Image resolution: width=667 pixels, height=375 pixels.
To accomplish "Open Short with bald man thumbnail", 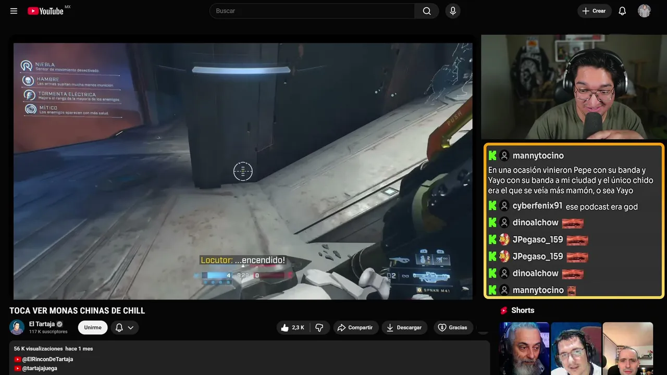I will coord(627,348).
